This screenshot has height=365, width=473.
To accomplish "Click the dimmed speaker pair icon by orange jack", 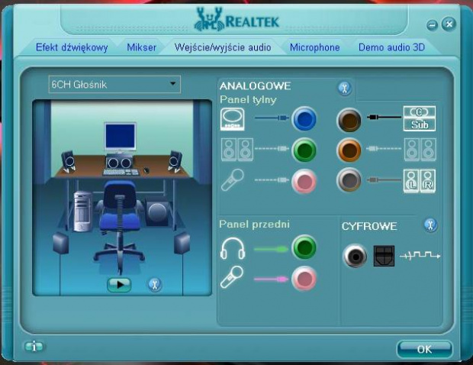I will coord(420,150).
